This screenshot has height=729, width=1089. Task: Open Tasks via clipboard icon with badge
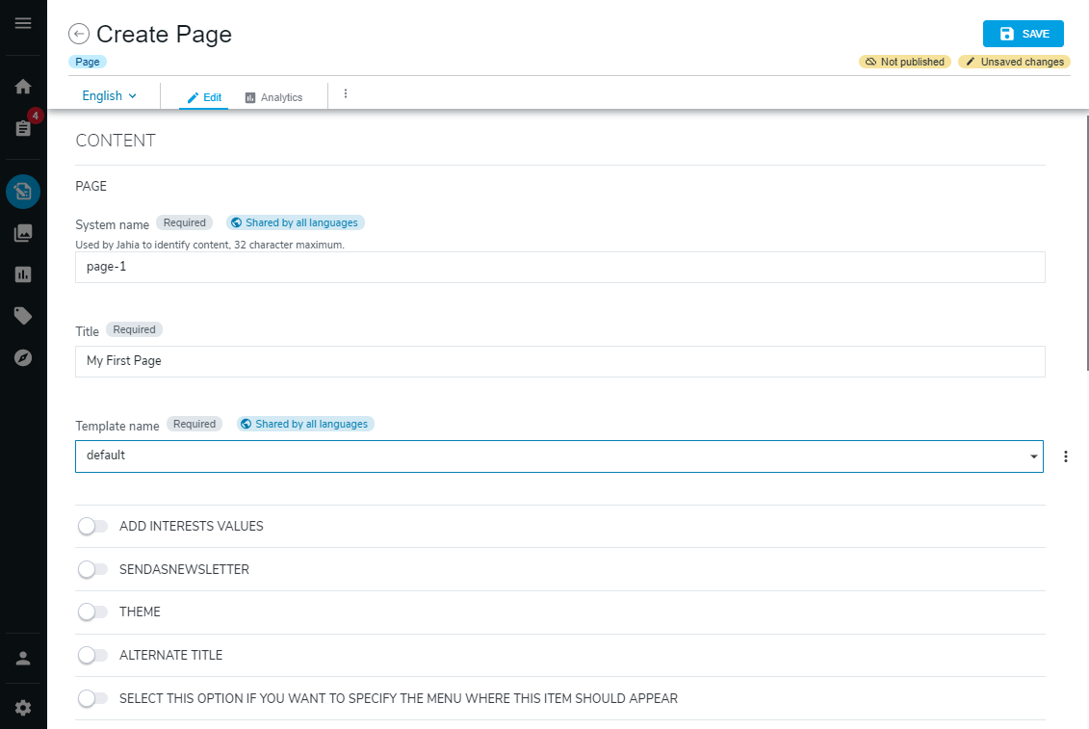23,127
